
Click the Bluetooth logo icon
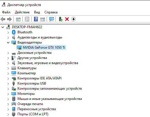[14, 32]
